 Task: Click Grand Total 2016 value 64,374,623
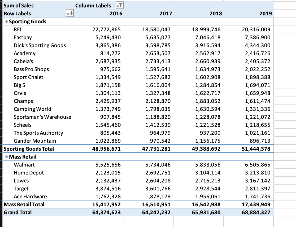[x=106, y=212]
